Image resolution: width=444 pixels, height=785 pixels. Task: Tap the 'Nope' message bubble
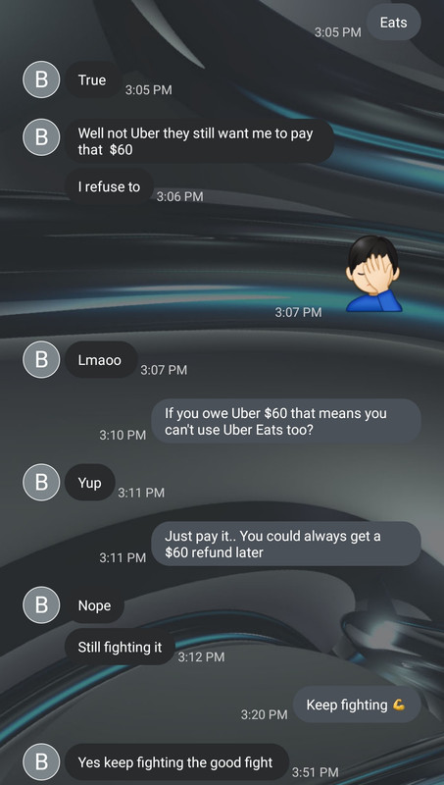[94, 604]
